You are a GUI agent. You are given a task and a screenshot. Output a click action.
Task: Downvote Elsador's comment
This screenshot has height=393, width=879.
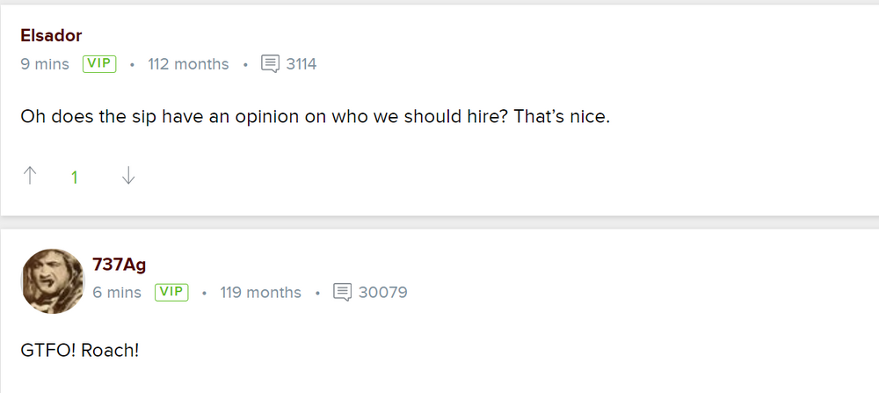tap(128, 176)
